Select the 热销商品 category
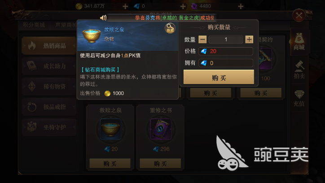The width and height of the screenshot is (325, 183). tap(49, 46)
